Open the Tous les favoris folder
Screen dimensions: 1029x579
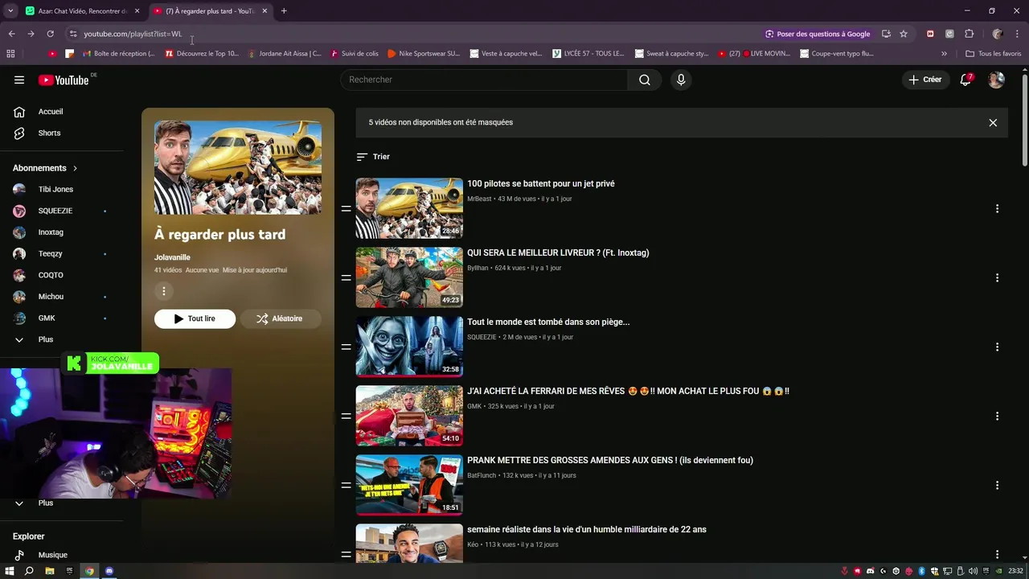(x=994, y=54)
